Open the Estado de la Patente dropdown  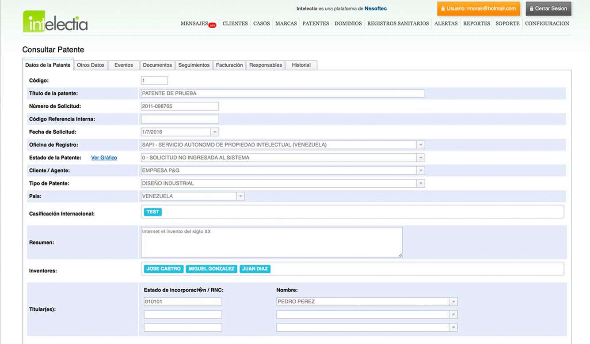coord(420,158)
